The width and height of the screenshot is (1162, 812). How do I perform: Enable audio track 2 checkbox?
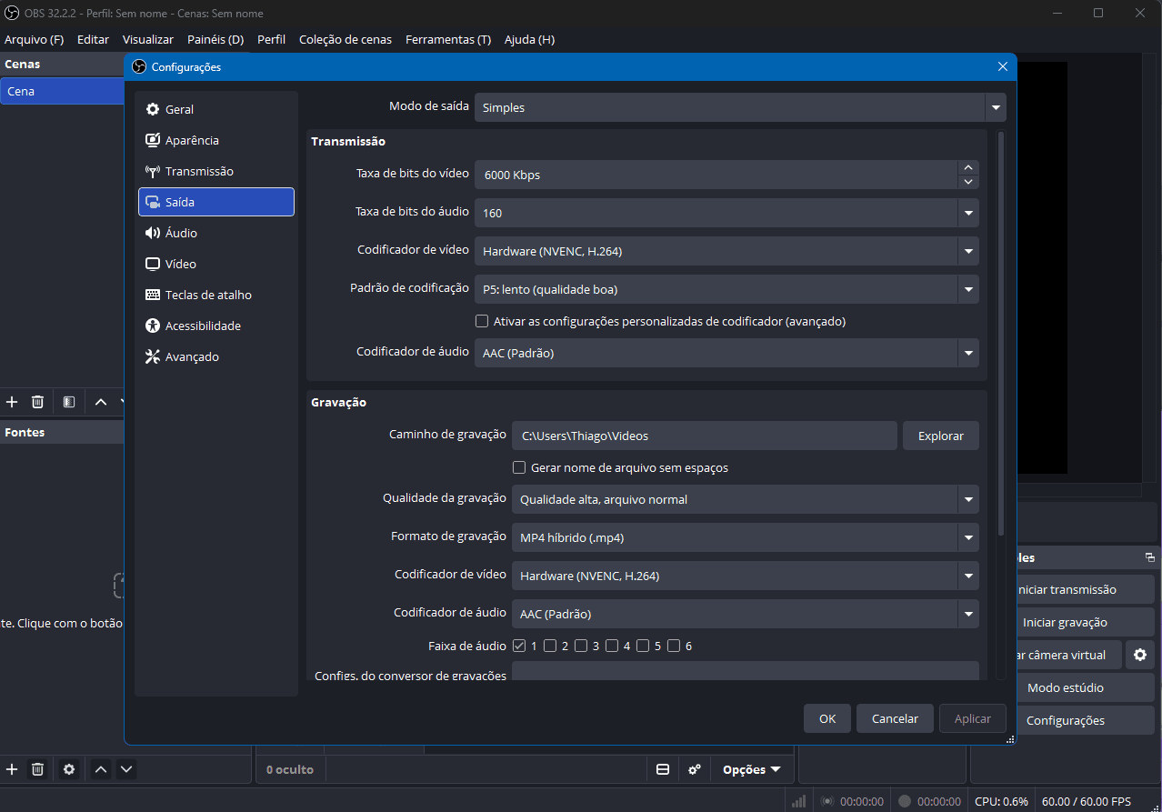[x=550, y=646]
